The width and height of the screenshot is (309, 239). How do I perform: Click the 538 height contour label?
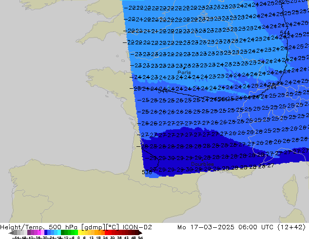point(147,172)
